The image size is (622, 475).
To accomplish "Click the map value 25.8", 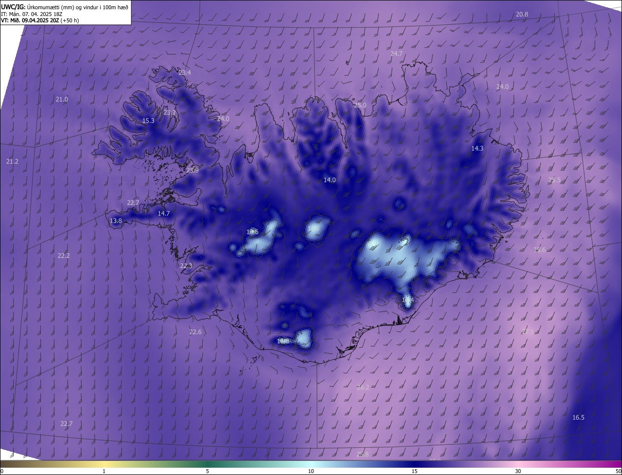I will (x=363, y=454).
